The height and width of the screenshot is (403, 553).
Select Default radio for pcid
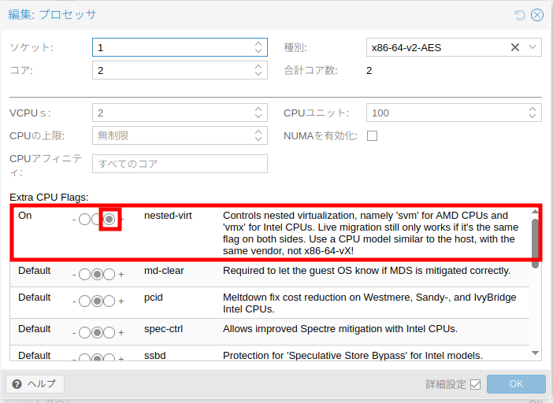tap(97, 301)
